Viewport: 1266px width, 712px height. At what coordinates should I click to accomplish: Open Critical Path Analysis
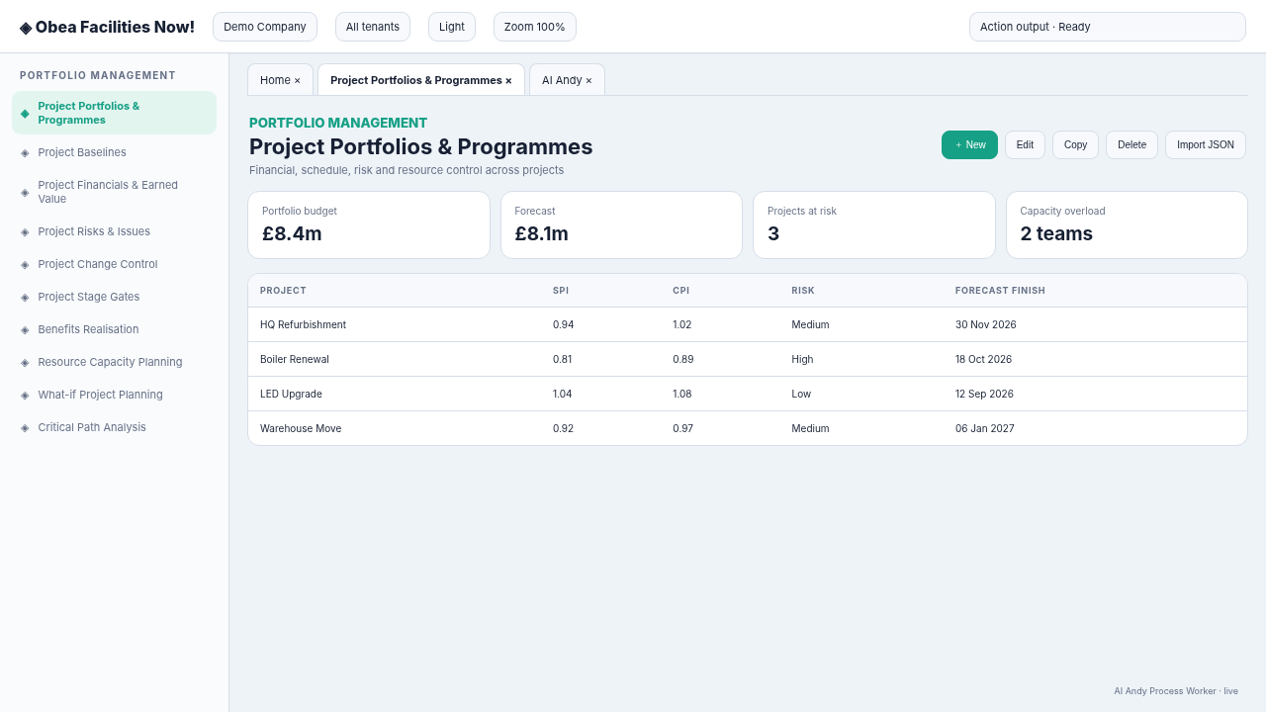114,427
